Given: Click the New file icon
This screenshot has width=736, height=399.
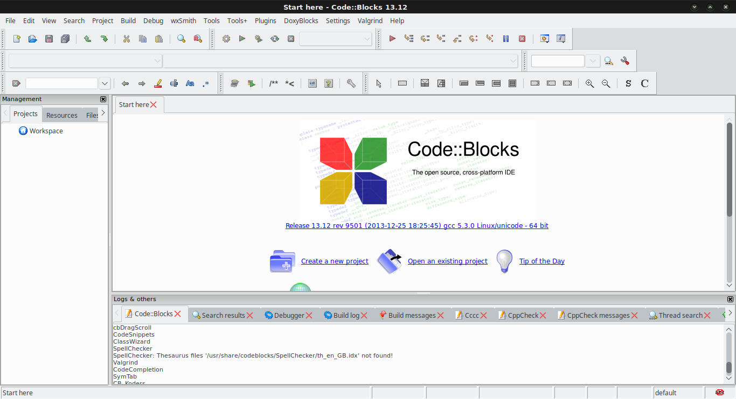Looking at the screenshot, I should (17, 39).
